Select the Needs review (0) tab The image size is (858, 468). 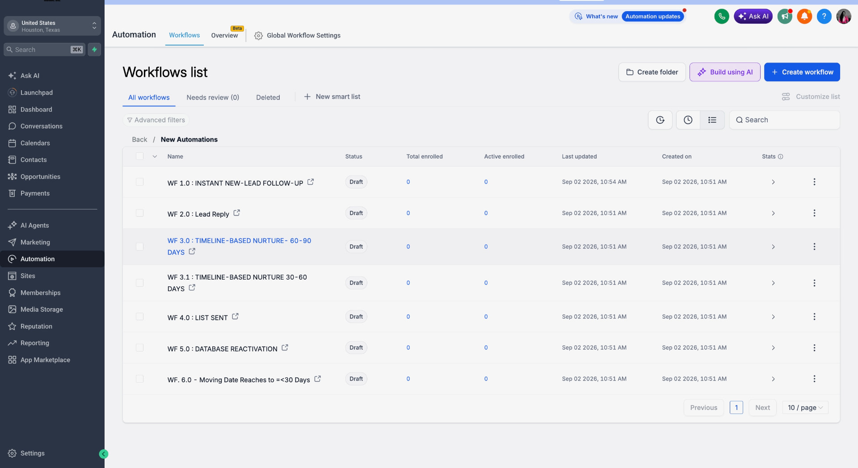tap(213, 97)
